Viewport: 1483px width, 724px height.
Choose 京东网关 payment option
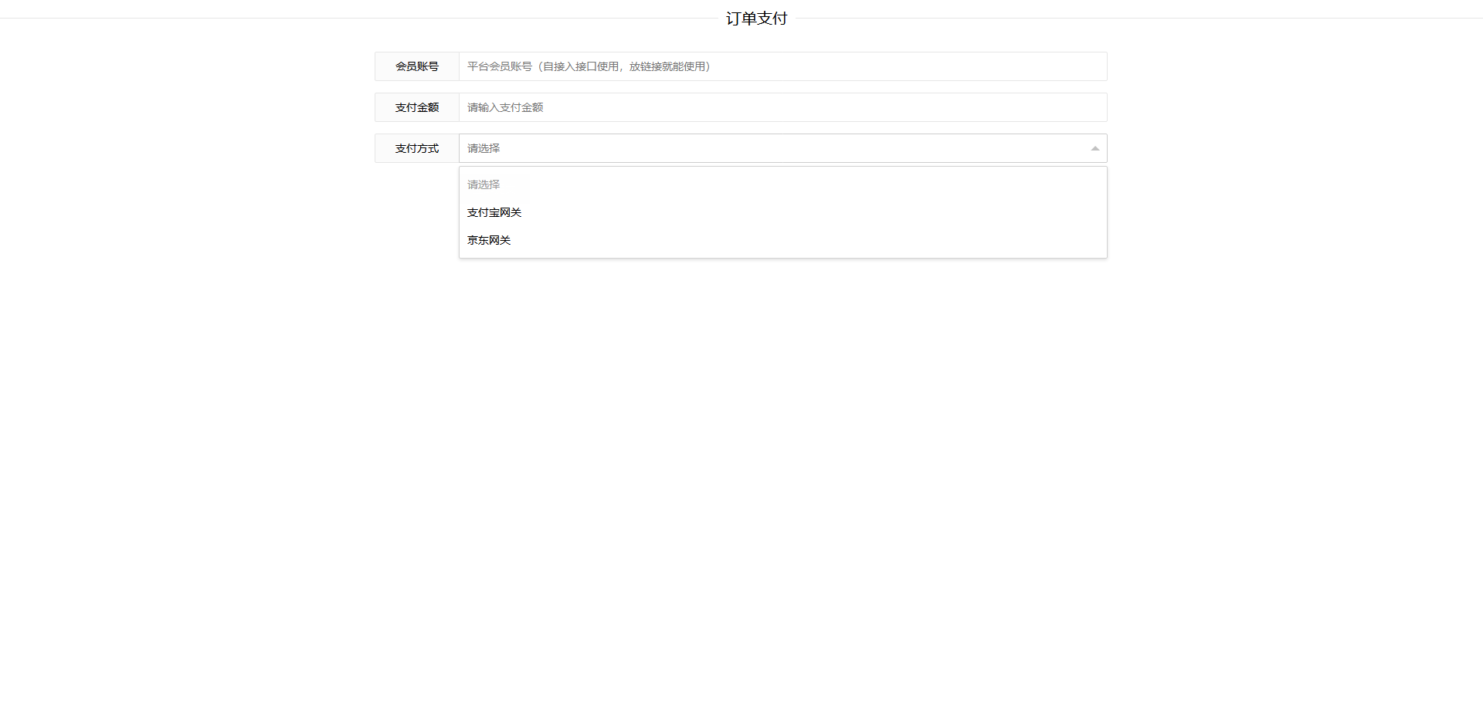coord(489,240)
